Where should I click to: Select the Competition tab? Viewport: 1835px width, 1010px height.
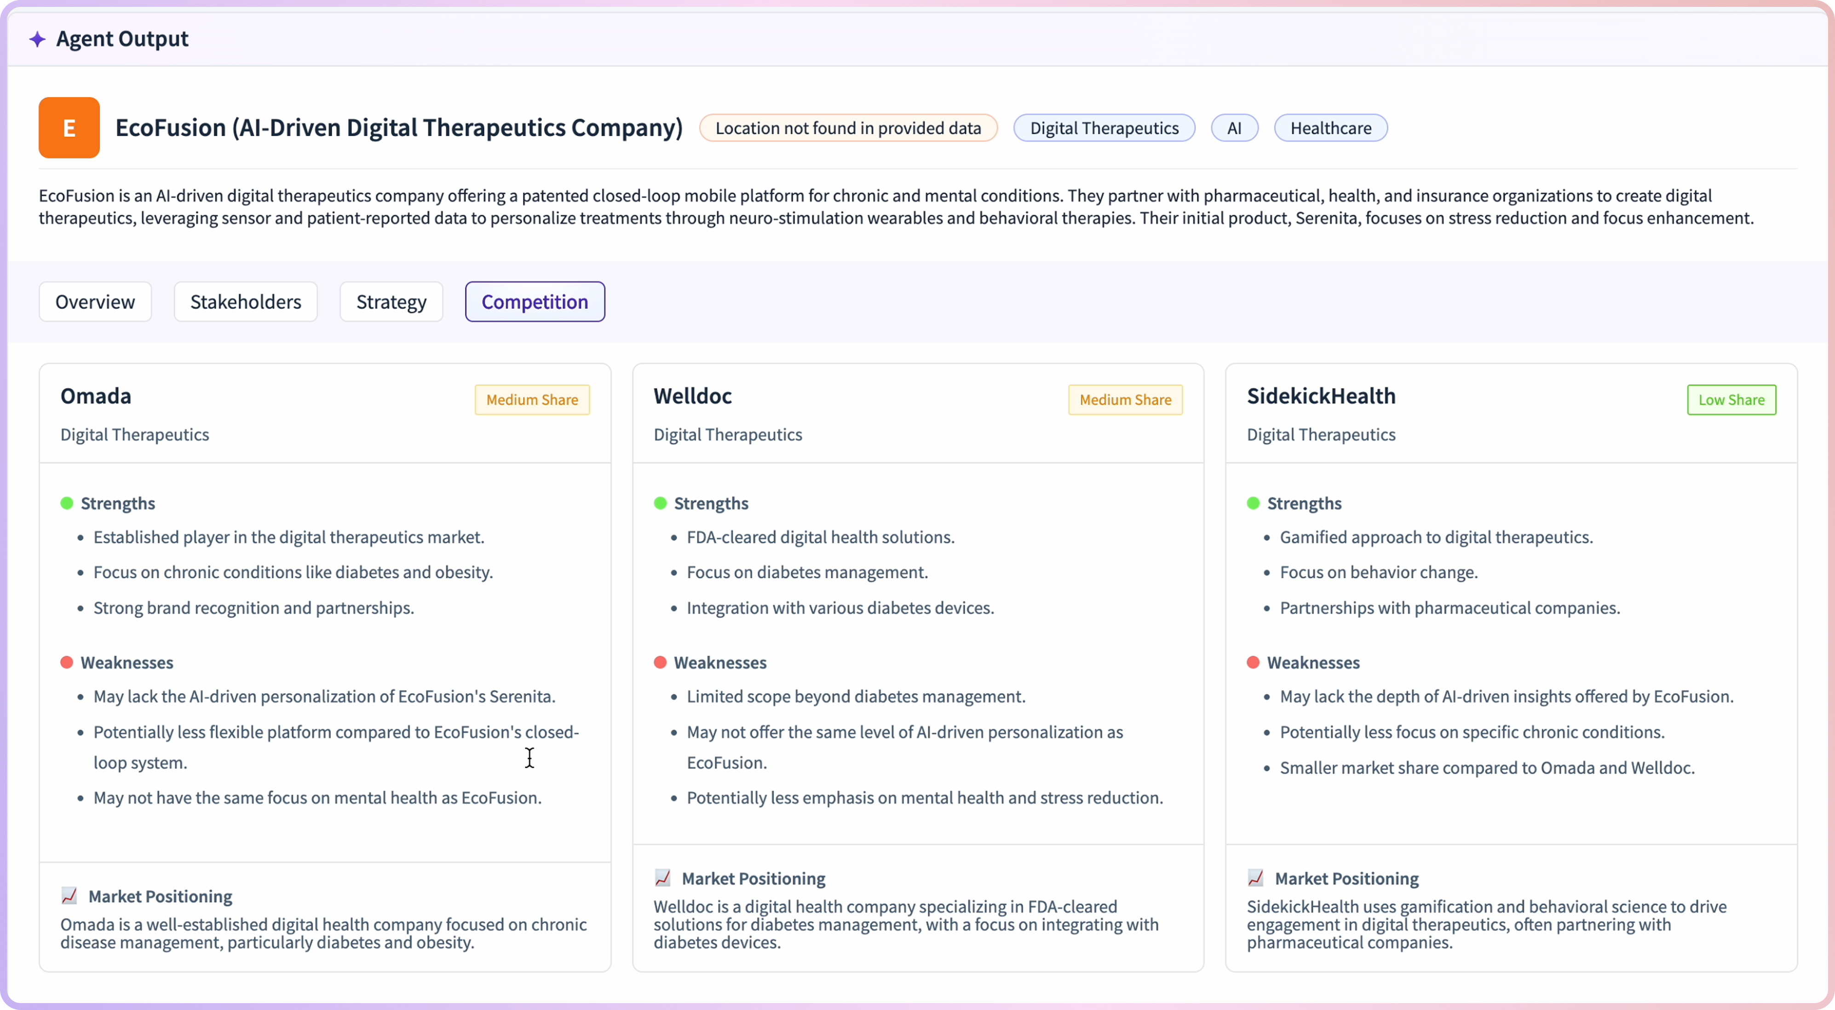[x=535, y=302]
